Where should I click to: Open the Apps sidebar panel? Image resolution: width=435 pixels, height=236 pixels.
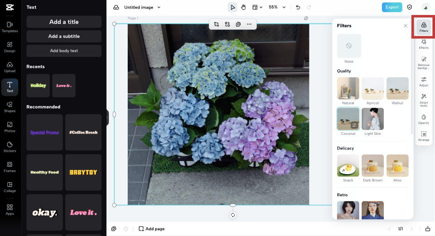tap(10, 210)
